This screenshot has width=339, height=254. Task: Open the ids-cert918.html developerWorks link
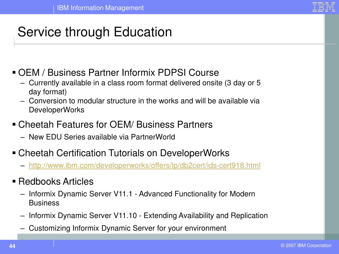pos(144,165)
